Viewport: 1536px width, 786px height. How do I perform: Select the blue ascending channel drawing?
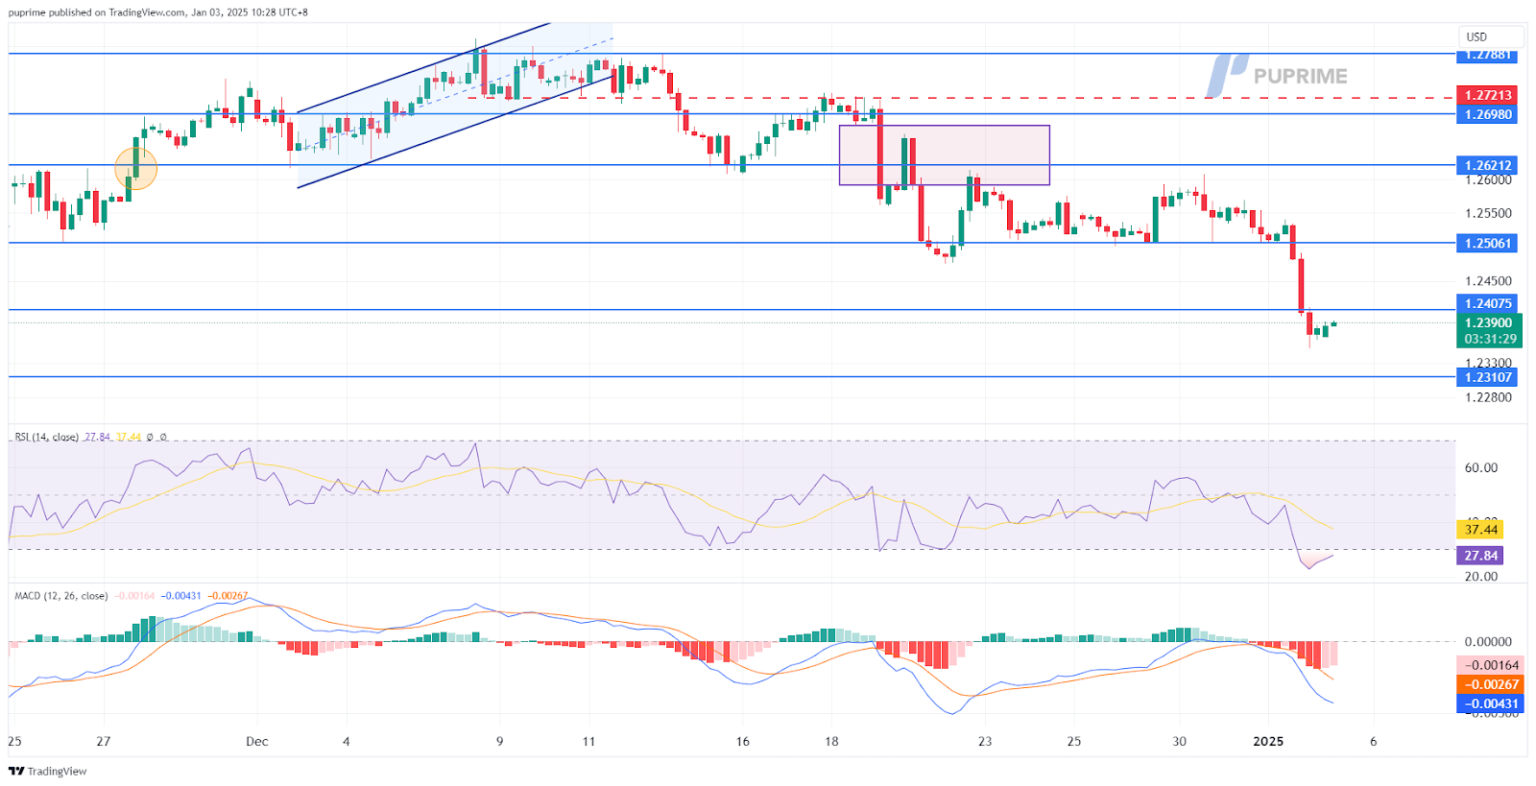point(455,105)
